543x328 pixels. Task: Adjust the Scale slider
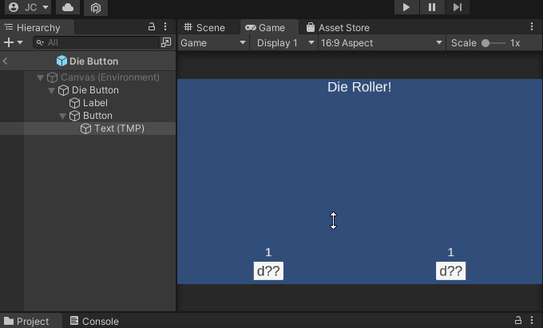[x=493, y=43]
